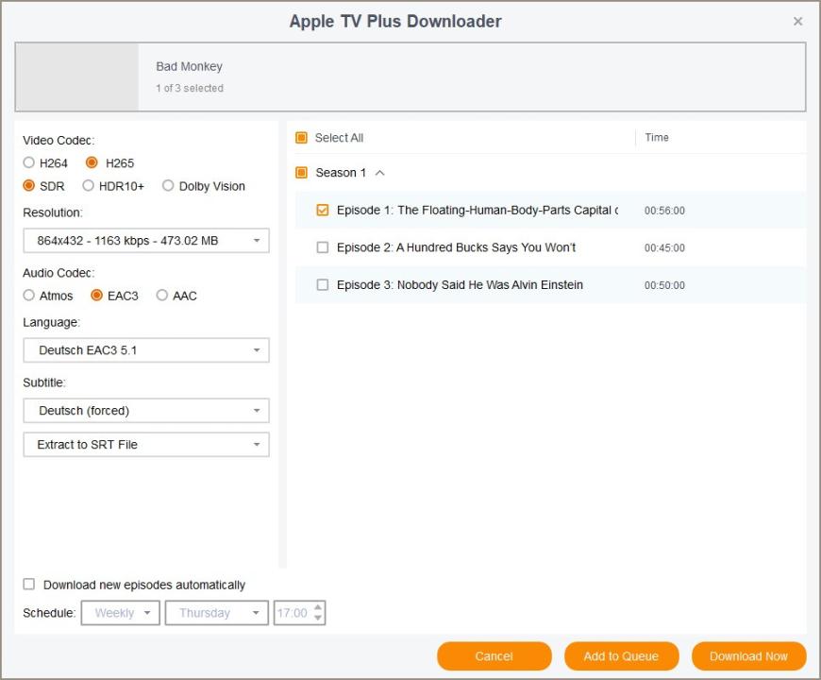
Task: Open the Extract to SRT File dropdown
Action: (146, 445)
